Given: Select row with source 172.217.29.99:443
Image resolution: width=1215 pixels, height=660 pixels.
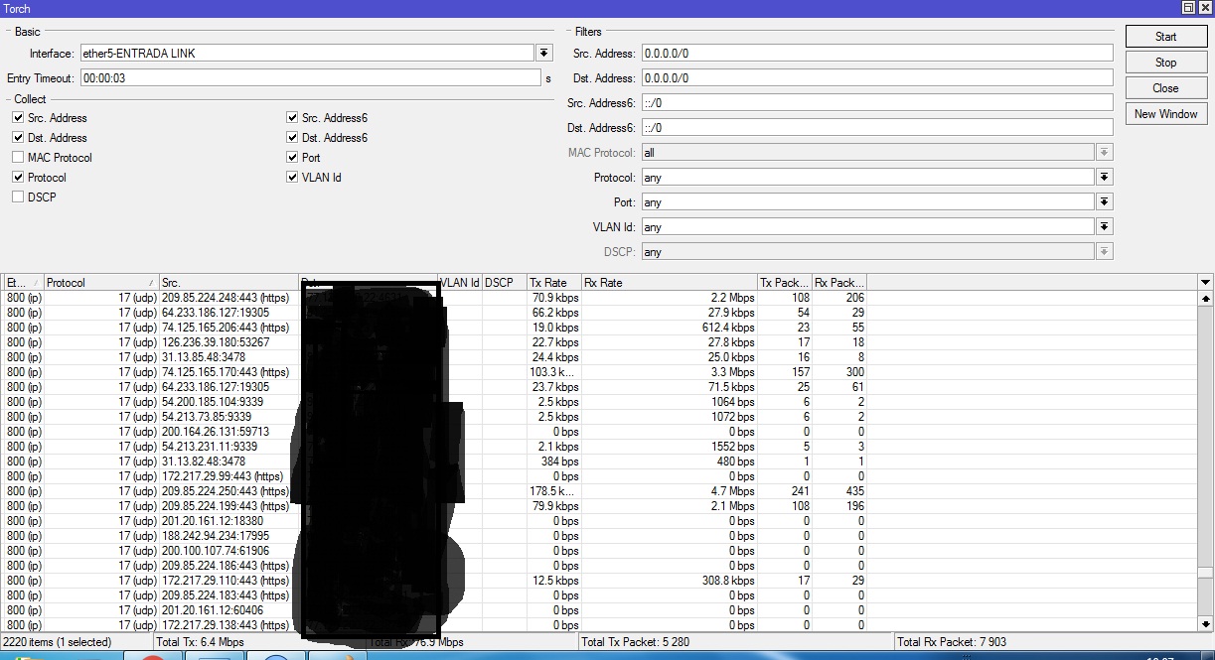Looking at the screenshot, I should (x=600, y=476).
